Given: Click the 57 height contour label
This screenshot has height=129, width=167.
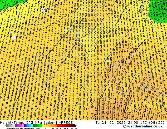Looking at the screenshot, I should [x=43, y=10].
